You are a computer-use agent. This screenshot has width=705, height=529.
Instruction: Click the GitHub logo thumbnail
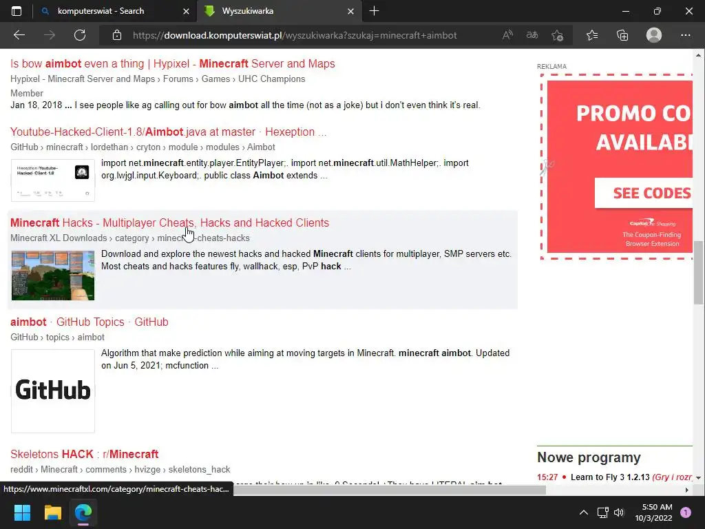tap(53, 391)
